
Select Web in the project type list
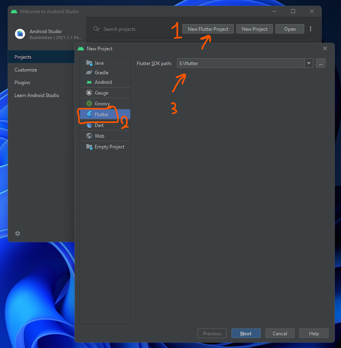click(105, 136)
